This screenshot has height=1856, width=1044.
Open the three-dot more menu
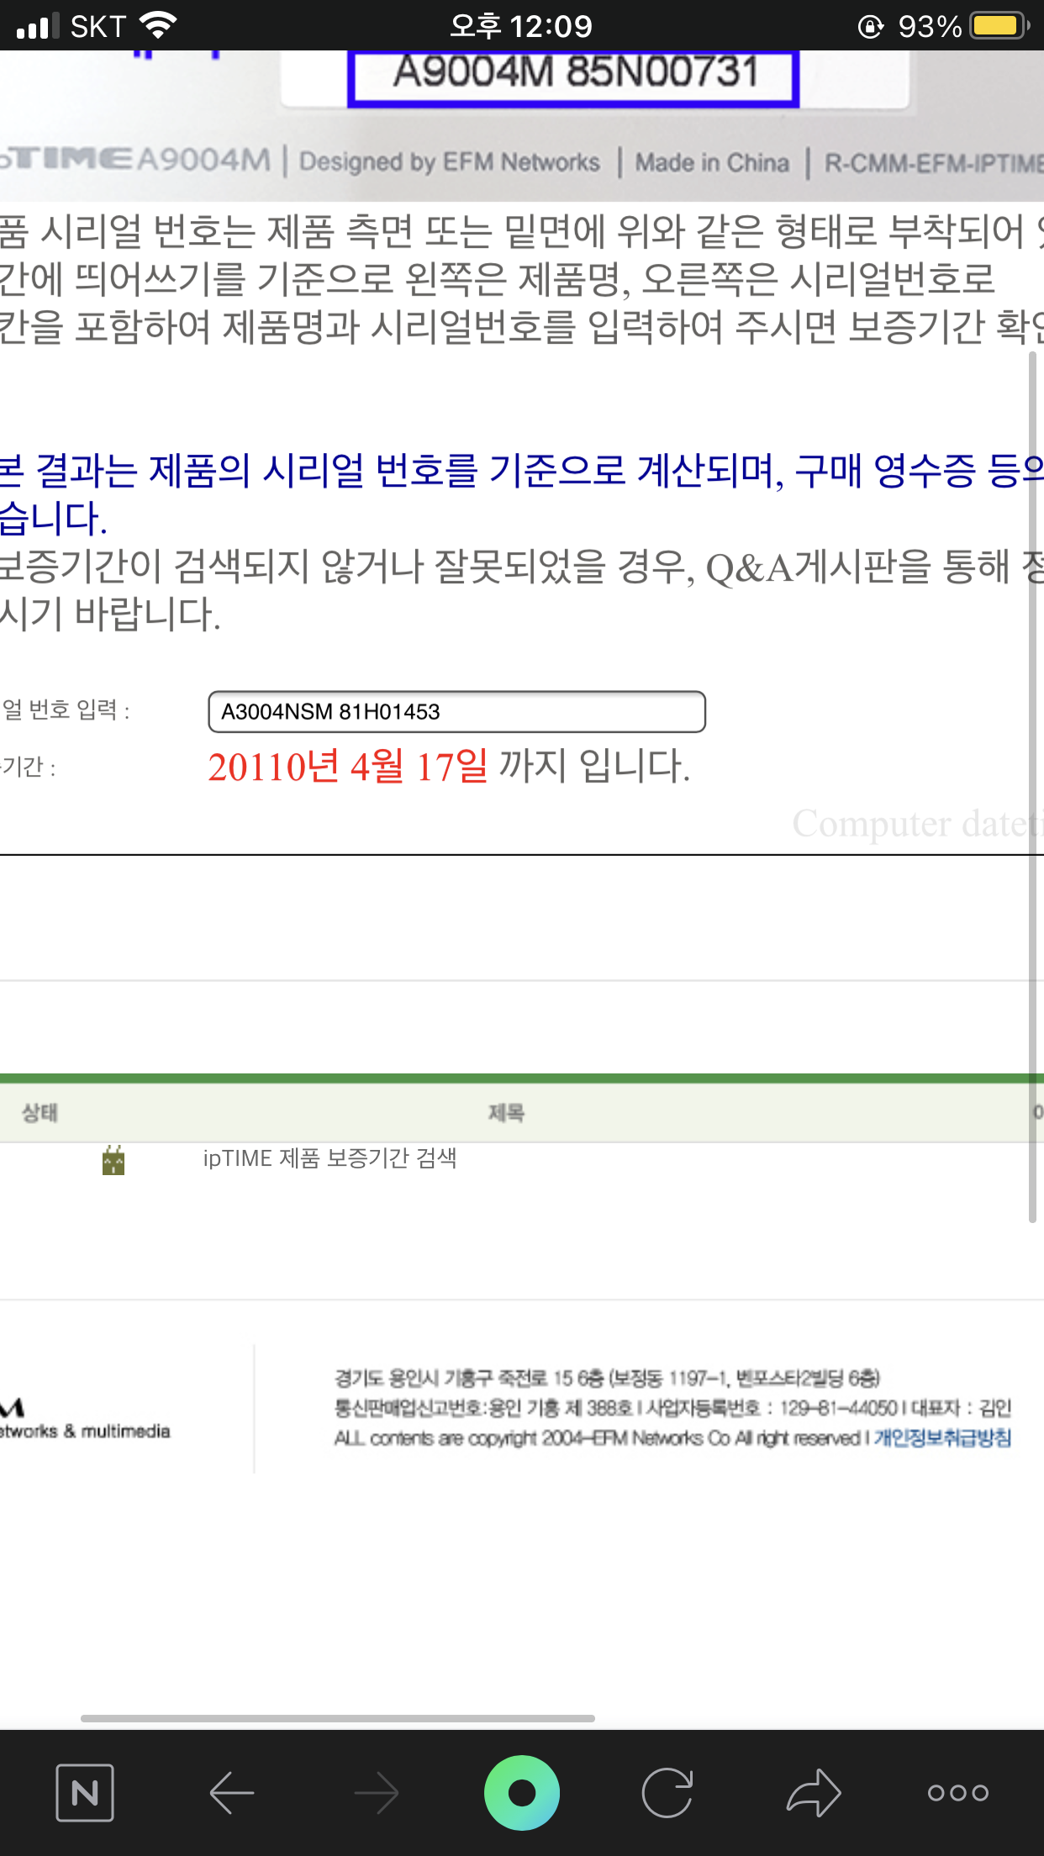(958, 1793)
